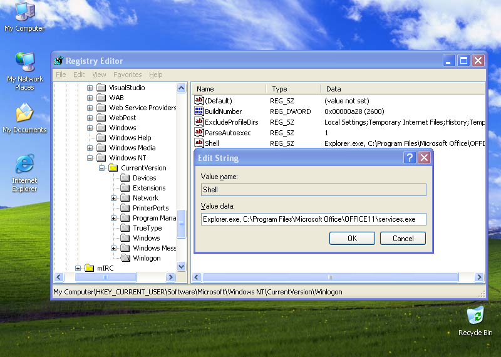Expand the Windows Media tree node
Image resolution: width=501 pixels, height=357 pixels.
pyautogui.click(x=90, y=148)
